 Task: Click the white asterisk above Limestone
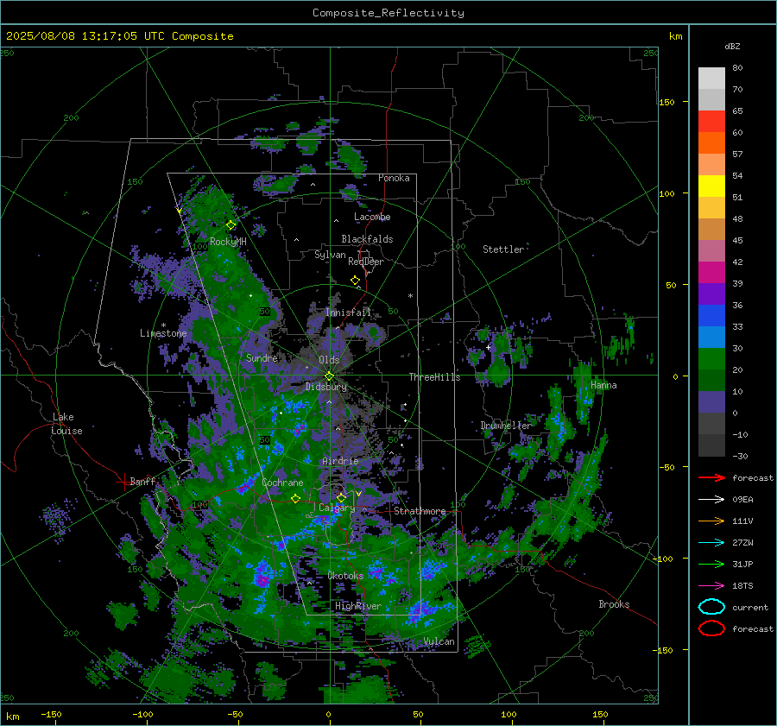pos(163,325)
